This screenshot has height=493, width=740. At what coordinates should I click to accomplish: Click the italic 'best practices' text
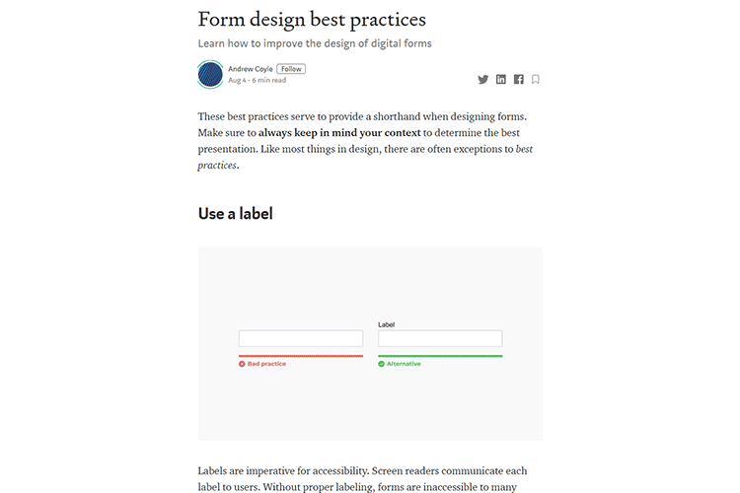click(524, 149)
